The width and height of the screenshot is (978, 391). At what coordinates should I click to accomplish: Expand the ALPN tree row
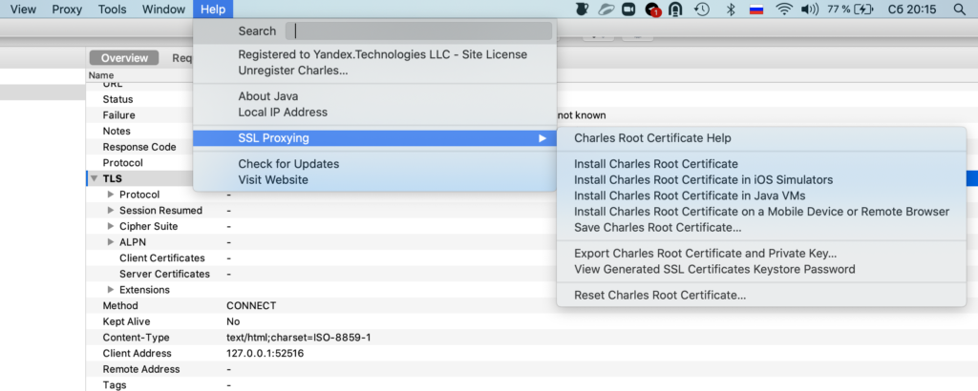[x=111, y=242]
